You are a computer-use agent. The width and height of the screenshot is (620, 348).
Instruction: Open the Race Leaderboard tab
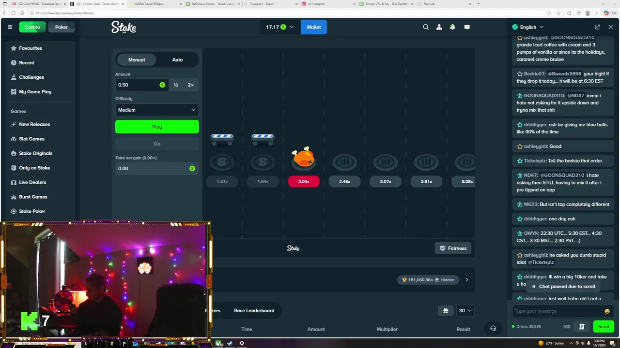[x=254, y=311]
